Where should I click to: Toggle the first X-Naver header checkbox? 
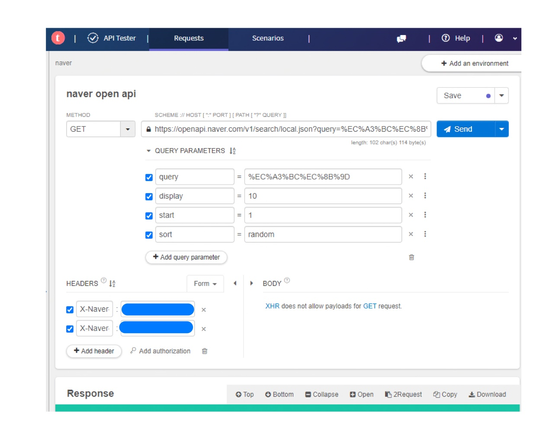(70, 310)
